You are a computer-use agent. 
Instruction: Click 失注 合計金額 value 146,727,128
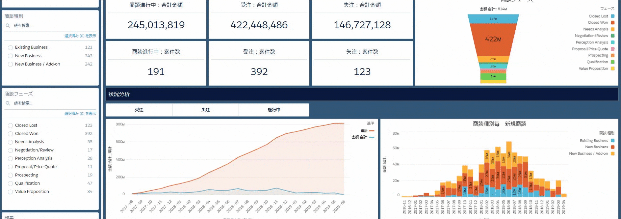pos(362,25)
